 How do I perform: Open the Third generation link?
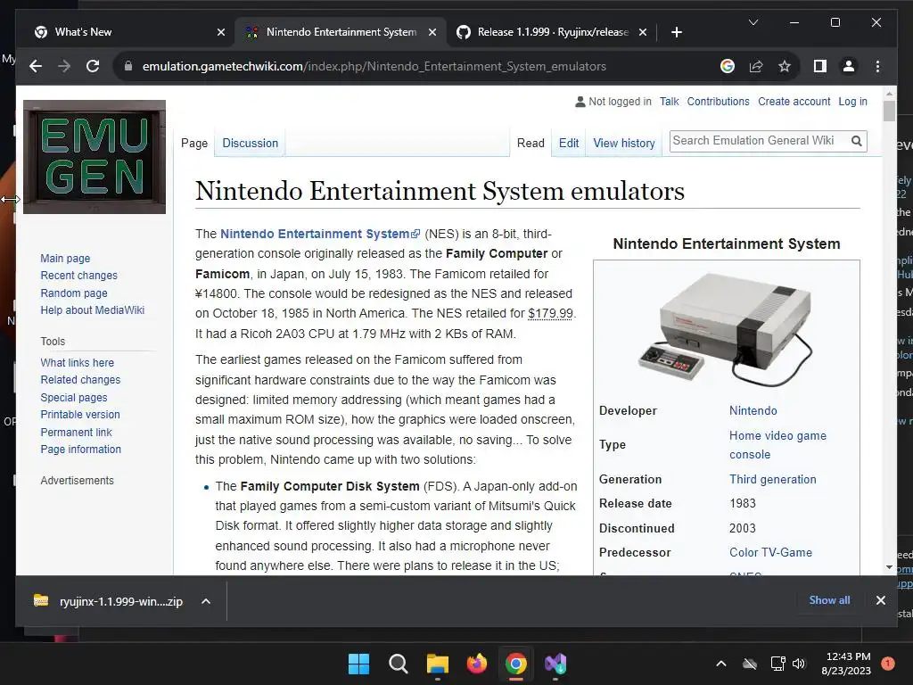coord(773,479)
